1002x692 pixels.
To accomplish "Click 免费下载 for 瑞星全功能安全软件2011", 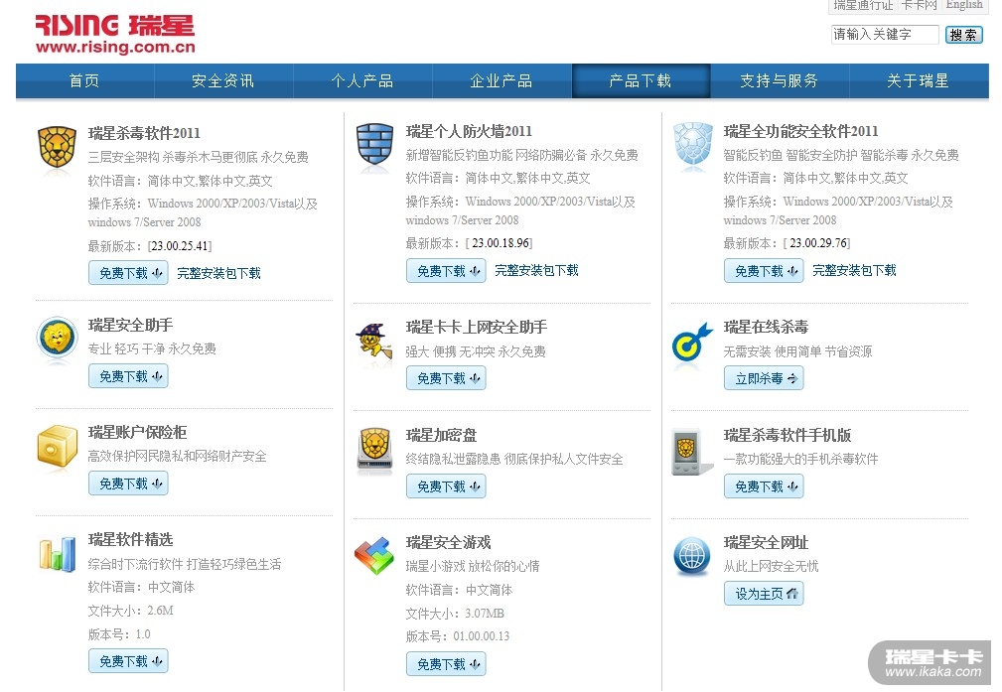I will point(764,271).
